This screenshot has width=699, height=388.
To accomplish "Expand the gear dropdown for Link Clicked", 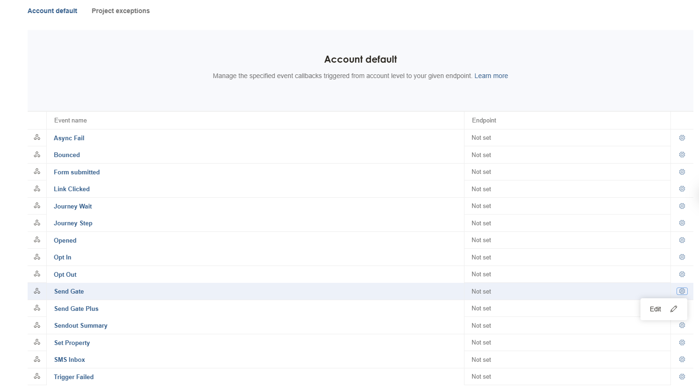I will point(682,189).
